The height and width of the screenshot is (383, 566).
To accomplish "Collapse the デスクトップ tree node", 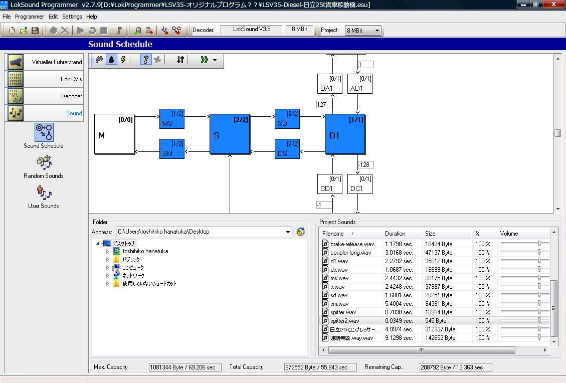I will point(97,243).
